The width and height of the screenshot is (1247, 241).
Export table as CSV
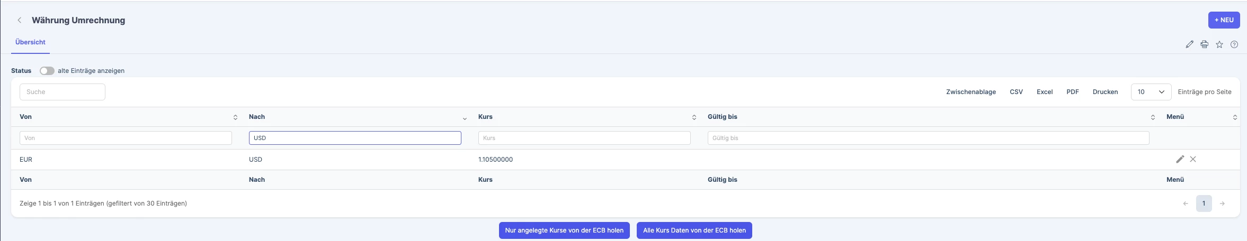point(1016,92)
